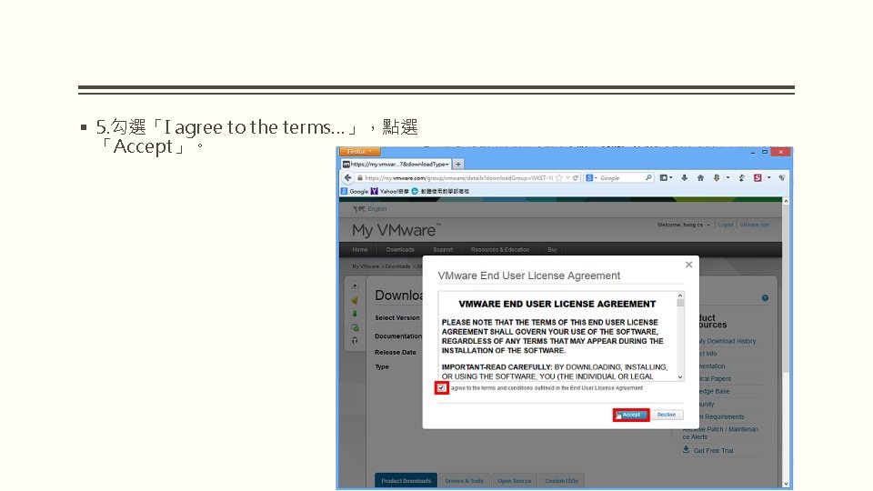Open the Downloads arrow toolbar icon
Viewport: 873px width, 491px height.
click(x=684, y=177)
